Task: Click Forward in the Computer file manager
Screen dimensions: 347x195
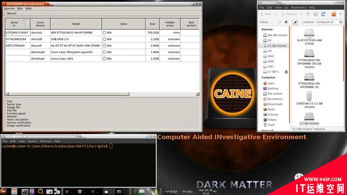Action: [x=289, y=14]
